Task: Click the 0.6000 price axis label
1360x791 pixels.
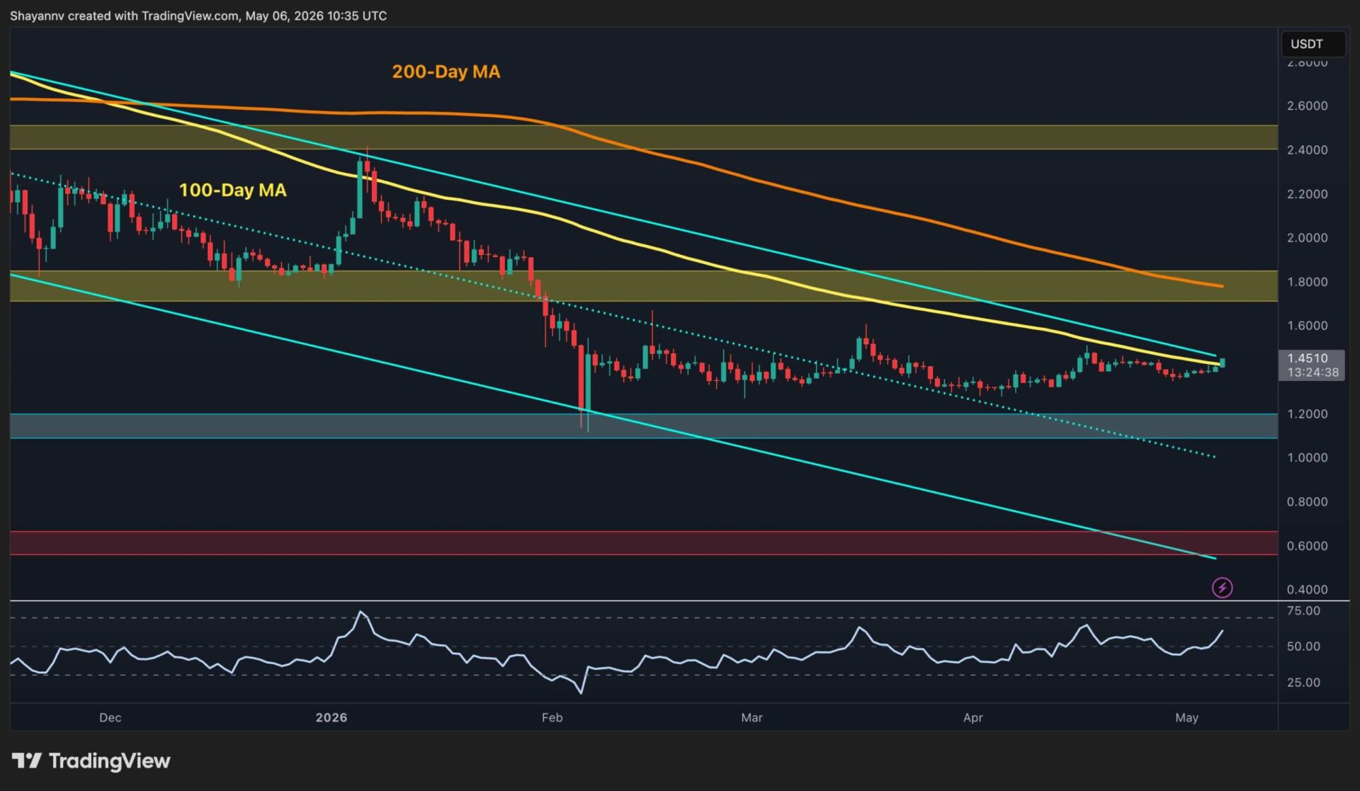Action: pyautogui.click(x=1307, y=545)
